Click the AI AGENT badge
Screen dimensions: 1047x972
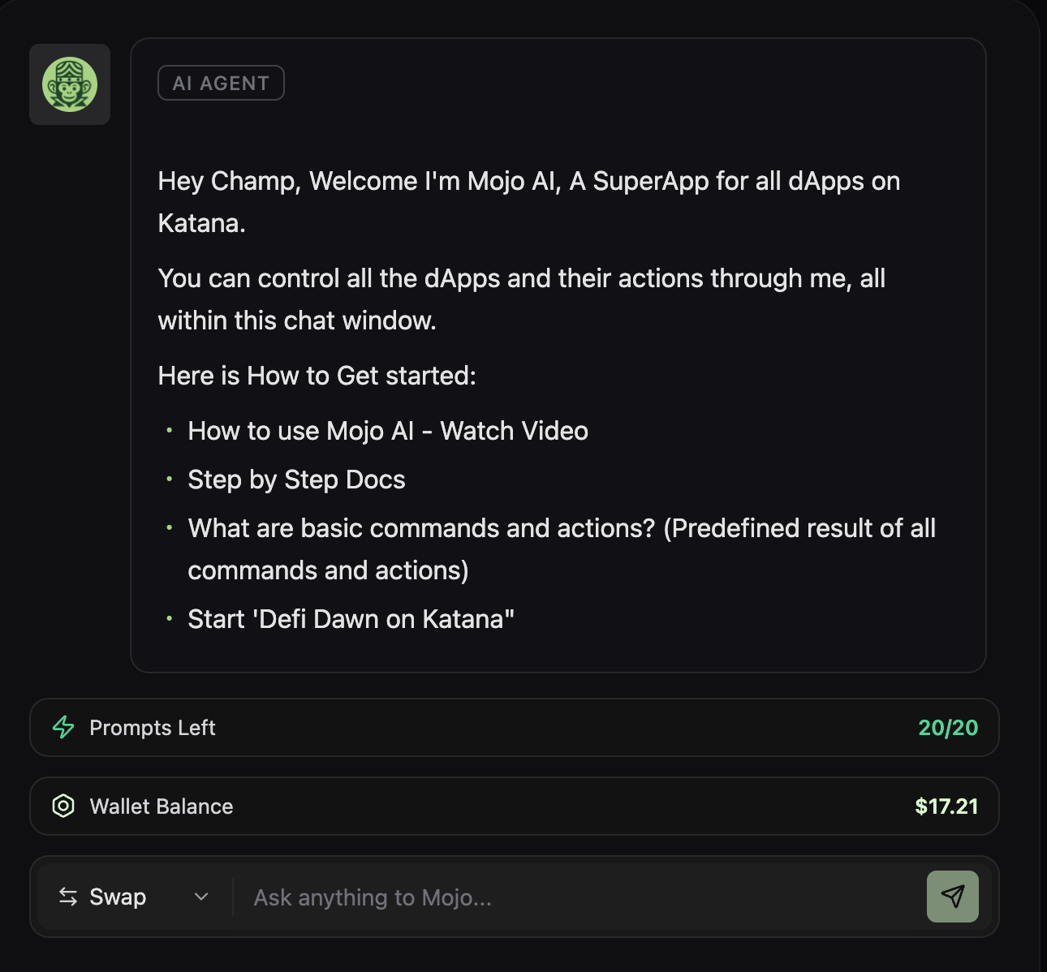(221, 82)
